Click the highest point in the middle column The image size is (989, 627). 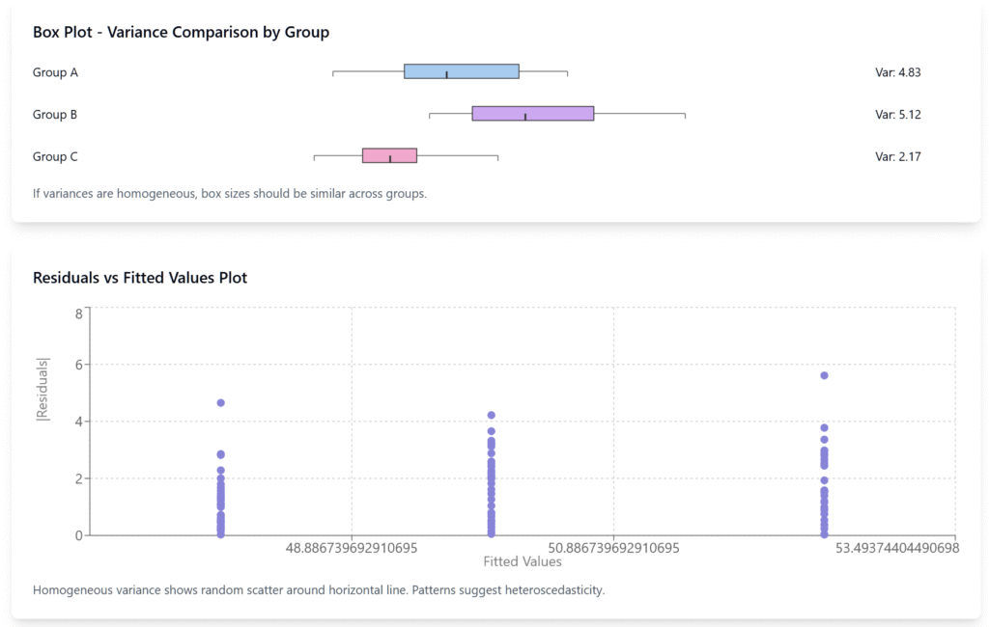click(x=492, y=415)
